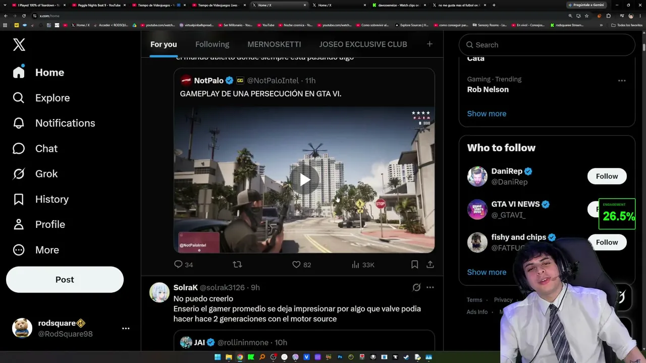Open SolraK's profile avatar
The height and width of the screenshot is (363, 646).
click(159, 292)
